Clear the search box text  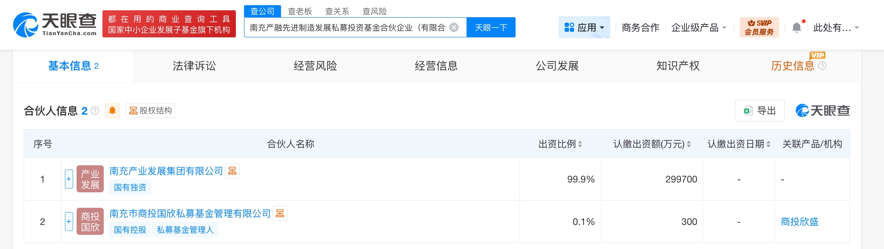(454, 27)
